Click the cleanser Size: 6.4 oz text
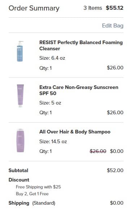This screenshot has height=209, width=130. pyautogui.click(x=52, y=58)
